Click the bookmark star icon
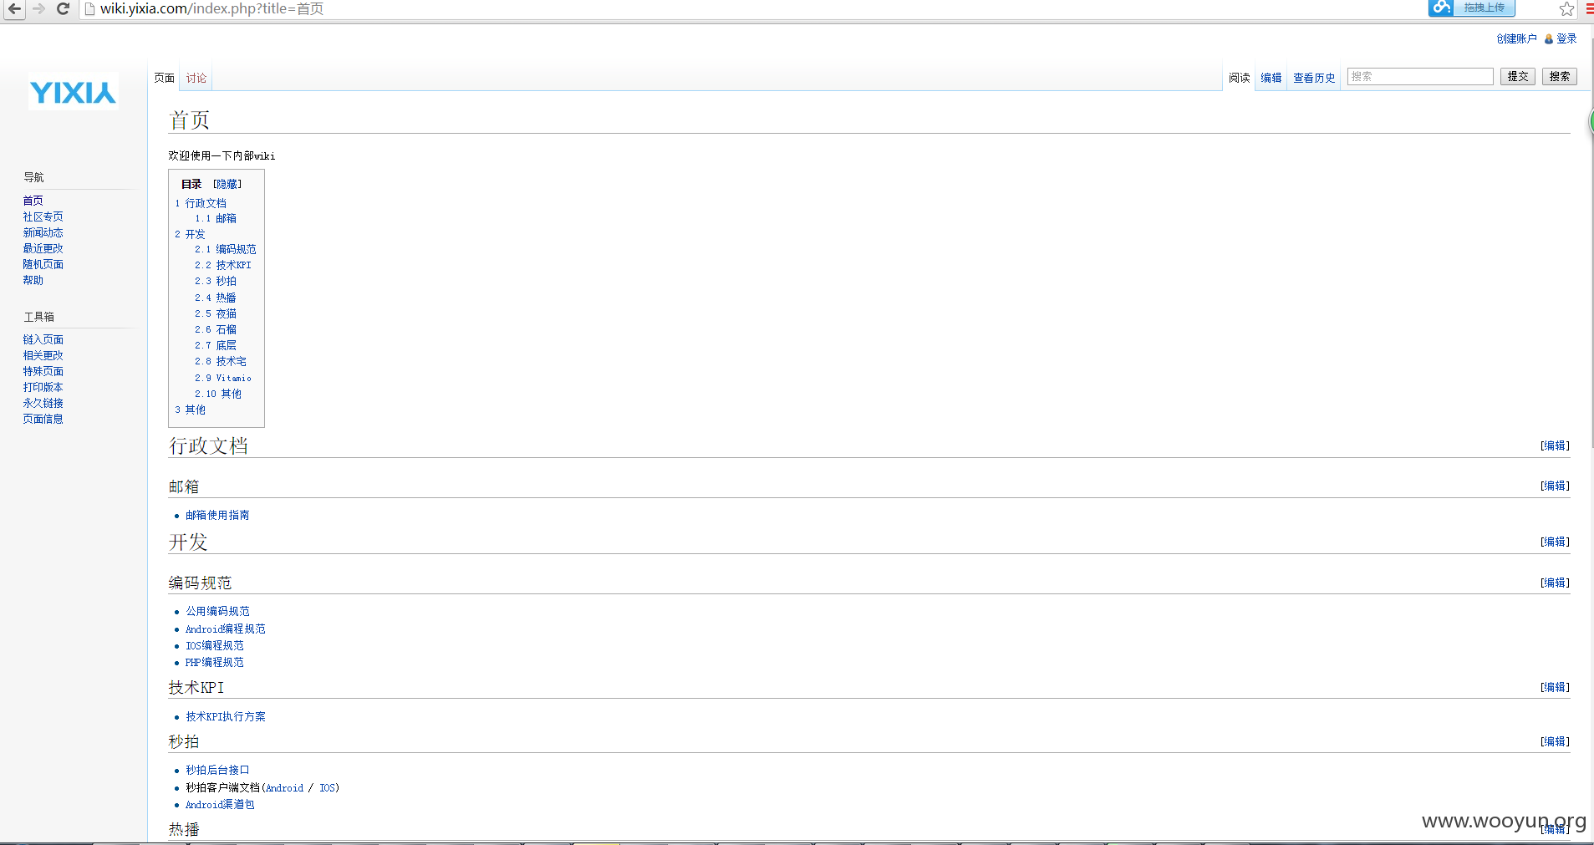1594x845 pixels. pyautogui.click(x=1566, y=9)
